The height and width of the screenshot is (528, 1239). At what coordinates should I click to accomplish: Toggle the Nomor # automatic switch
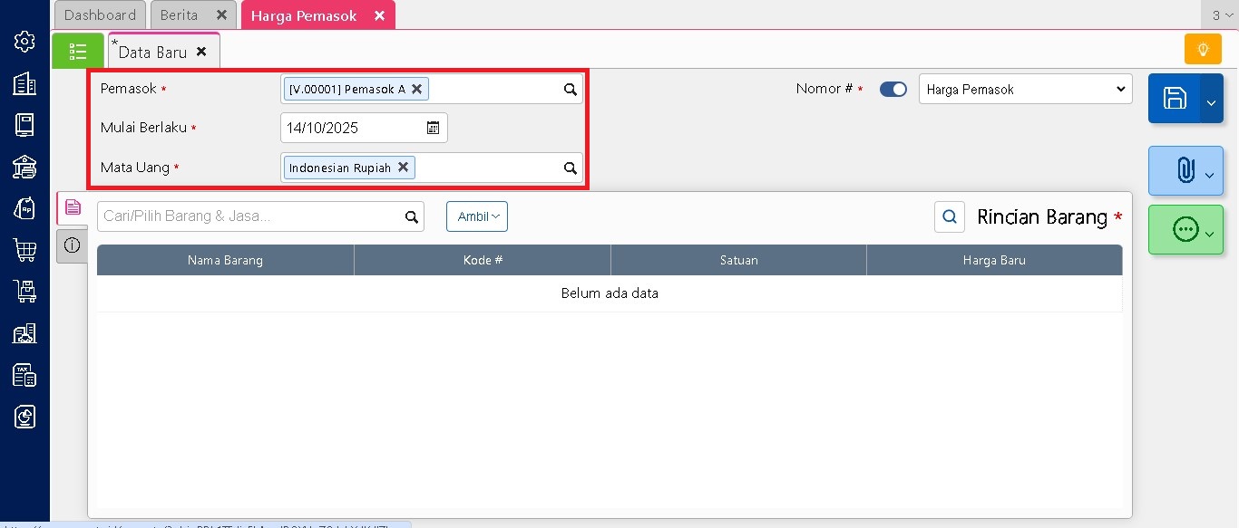893,89
